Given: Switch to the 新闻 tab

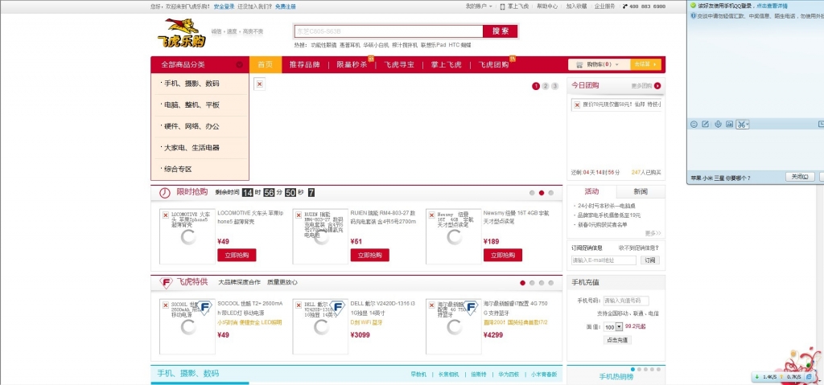Looking at the screenshot, I should [641, 191].
